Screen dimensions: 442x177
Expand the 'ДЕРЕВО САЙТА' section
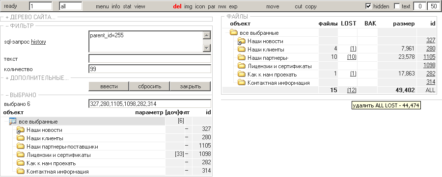pos(30,17)
